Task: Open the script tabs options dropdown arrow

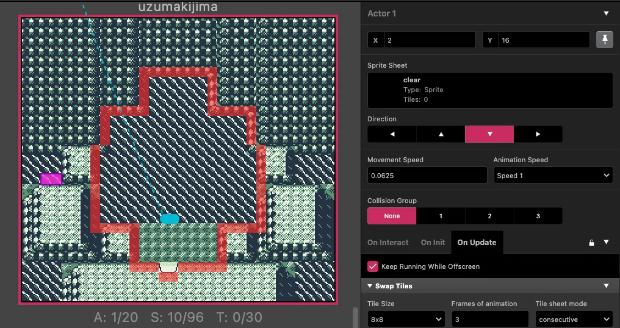Action: (606, 242)
